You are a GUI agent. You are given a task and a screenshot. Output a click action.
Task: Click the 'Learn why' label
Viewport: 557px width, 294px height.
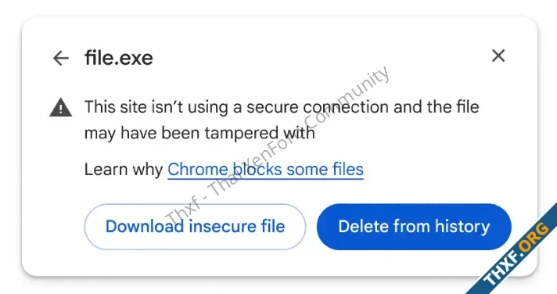pos(124,170)
